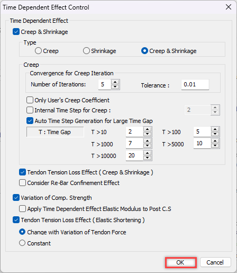Decrease Number of Iterations with down arrow
This screenshot has width=237, height=273.
click(x=115, y=87)
